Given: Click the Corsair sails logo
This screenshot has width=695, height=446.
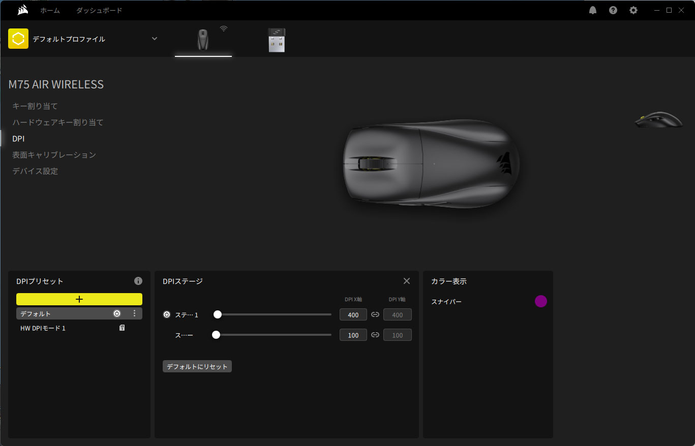Looking at the screenshot, I should click(x=22, y=10).
